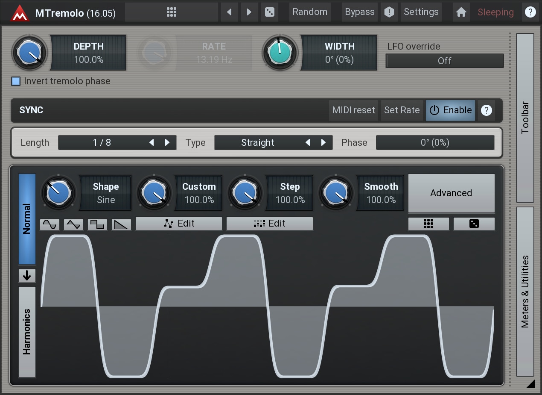Adjust the Depth knob

coord(30,53)
